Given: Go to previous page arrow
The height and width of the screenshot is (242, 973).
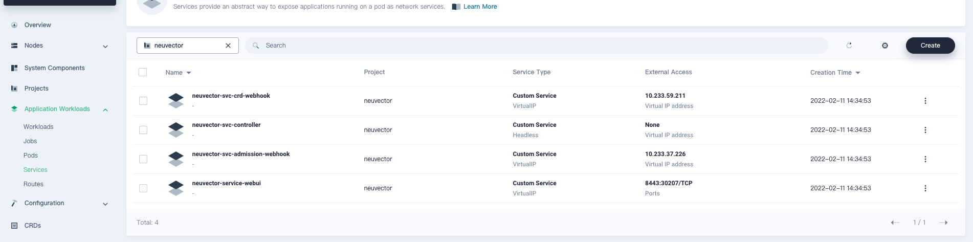Looking at the screenshot, I should click(895, 223).
